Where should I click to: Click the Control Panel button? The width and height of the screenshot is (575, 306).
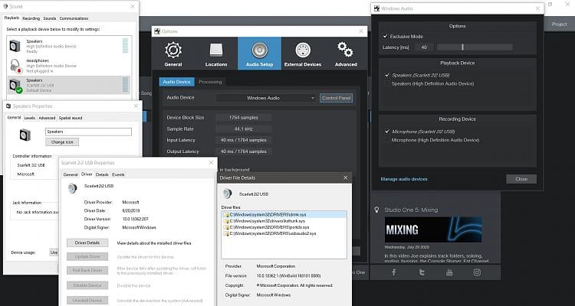click(336, 98)
